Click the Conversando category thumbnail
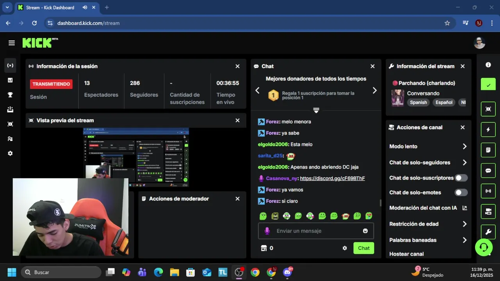500x281 pixels. click(398, 98)
